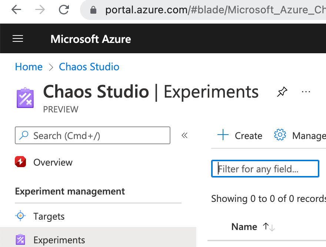Click the Filter for any field box
326x247 pixels.
click(x=265, y=169)
